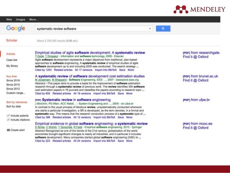Toggle the include citations checkbox

8,120
